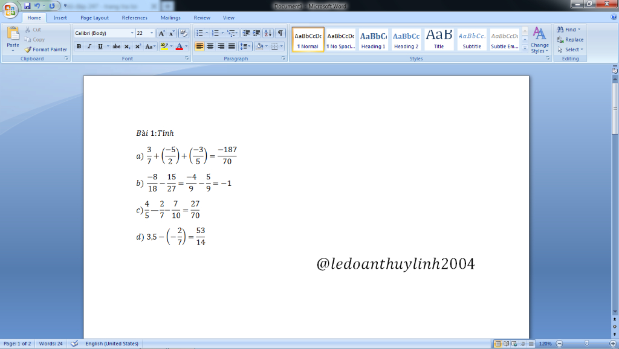Go to the View tab

click(x=228, y=18)
